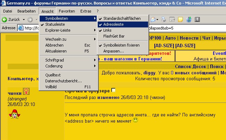Uncheck Standardschaltflächen in the submenu
This screenshot has height=140, width=226.
[x=122, y=18]
